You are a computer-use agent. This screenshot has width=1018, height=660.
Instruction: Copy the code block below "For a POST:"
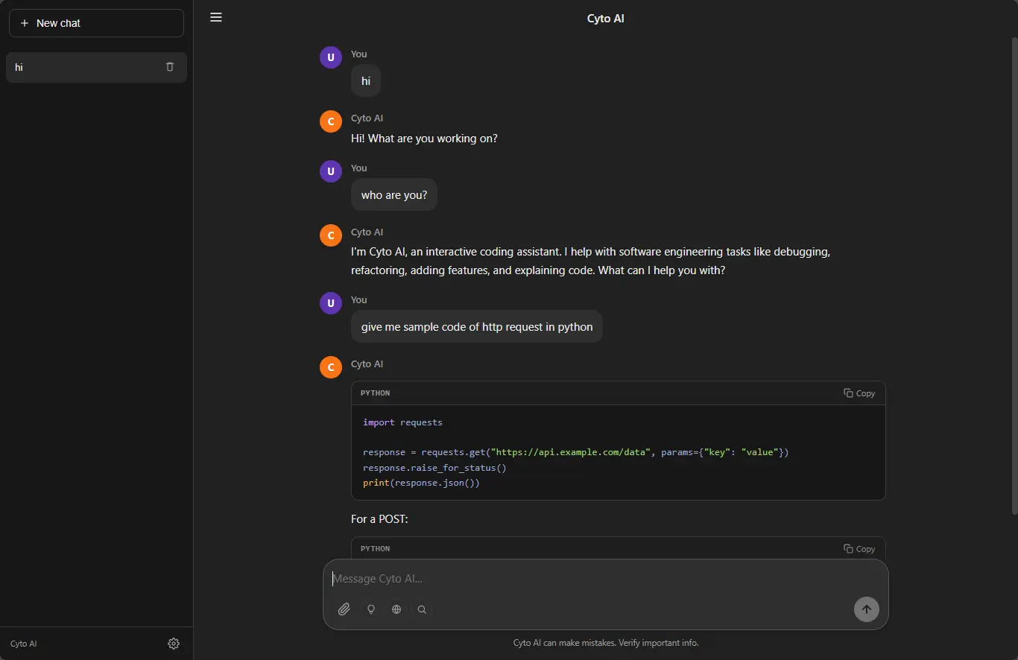[859, 549]
